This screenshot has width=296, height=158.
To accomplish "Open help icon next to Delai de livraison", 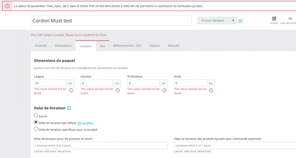I will click(x=69, y=108).
